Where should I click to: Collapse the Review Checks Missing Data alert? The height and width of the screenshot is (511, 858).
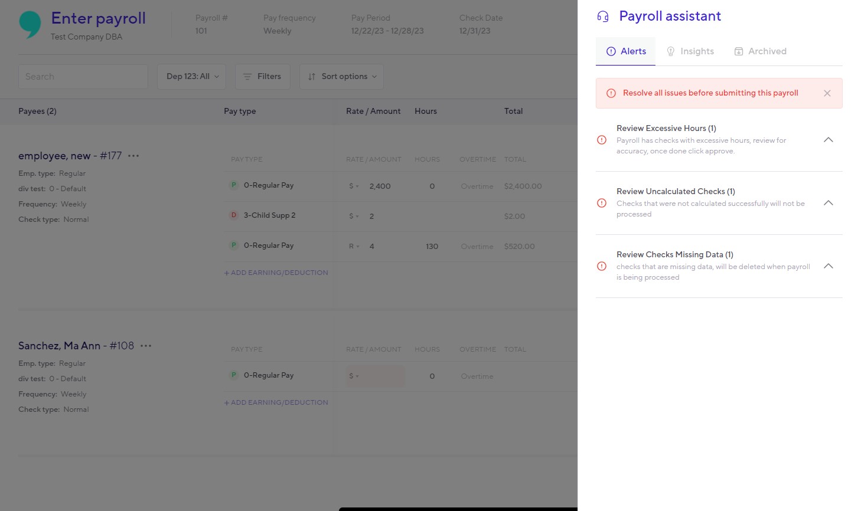(x=828, y=266)
